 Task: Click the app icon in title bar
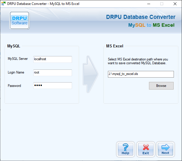[3, 3]
